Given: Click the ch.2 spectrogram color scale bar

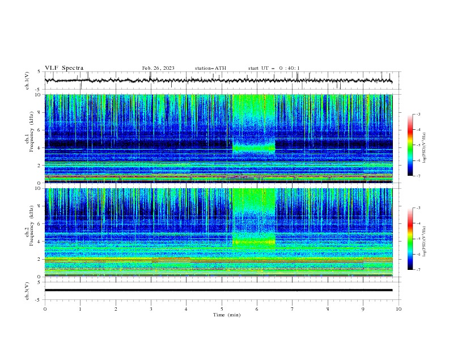Looking at the screenshot, I should (410, 239).
